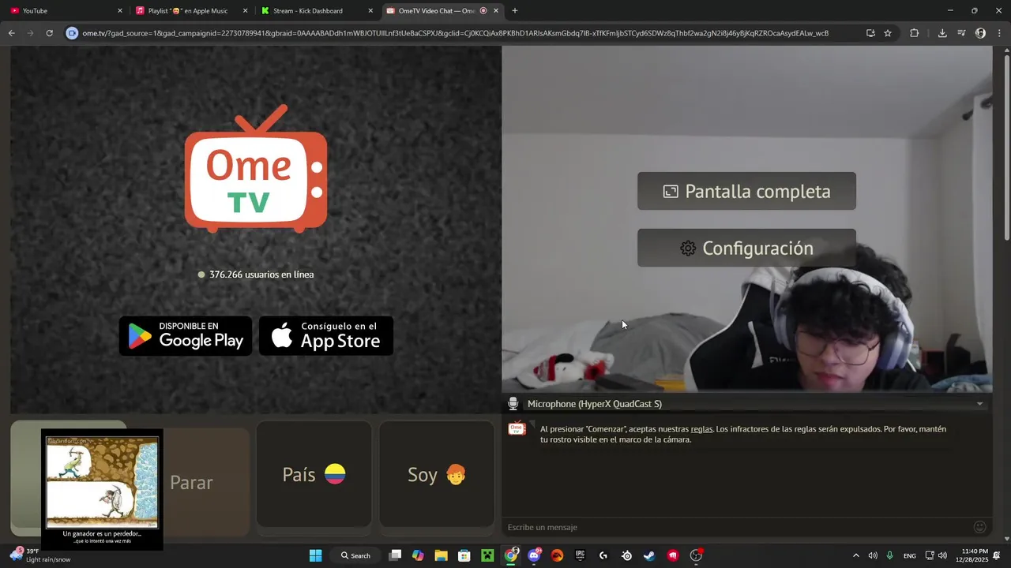This screenshot has width=1011, height=568.
Task: Open Logitech G HUB from the taskbar
Action: pyautogui.click(x=603, y=555)
